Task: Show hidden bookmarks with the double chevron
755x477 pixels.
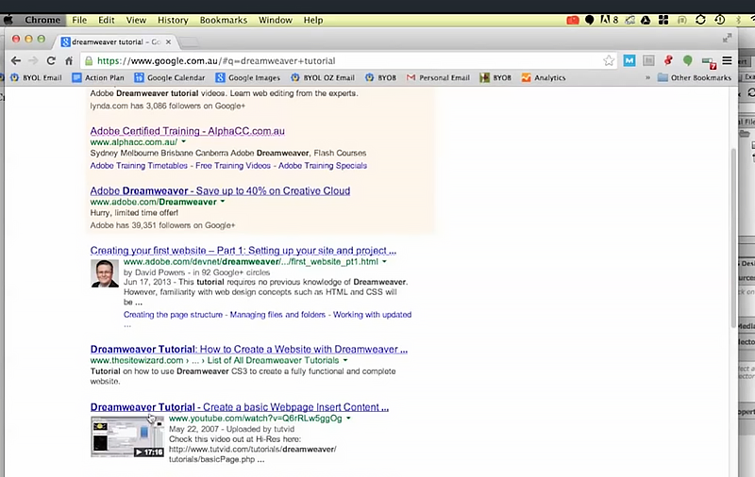Action: (647, 77)
